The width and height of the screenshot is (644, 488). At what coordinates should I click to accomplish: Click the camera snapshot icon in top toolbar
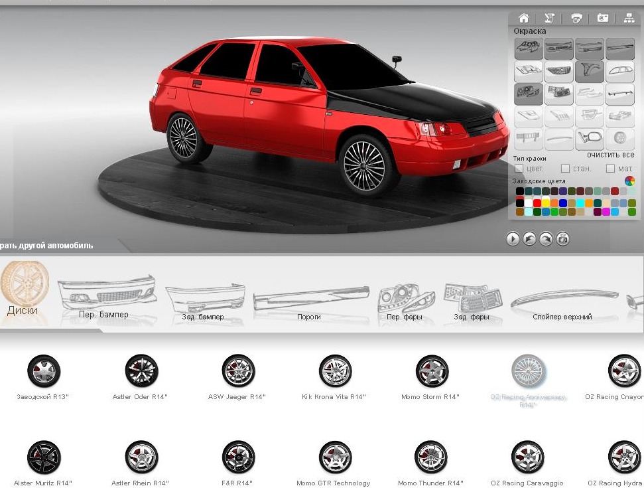(x=602, y=18)
